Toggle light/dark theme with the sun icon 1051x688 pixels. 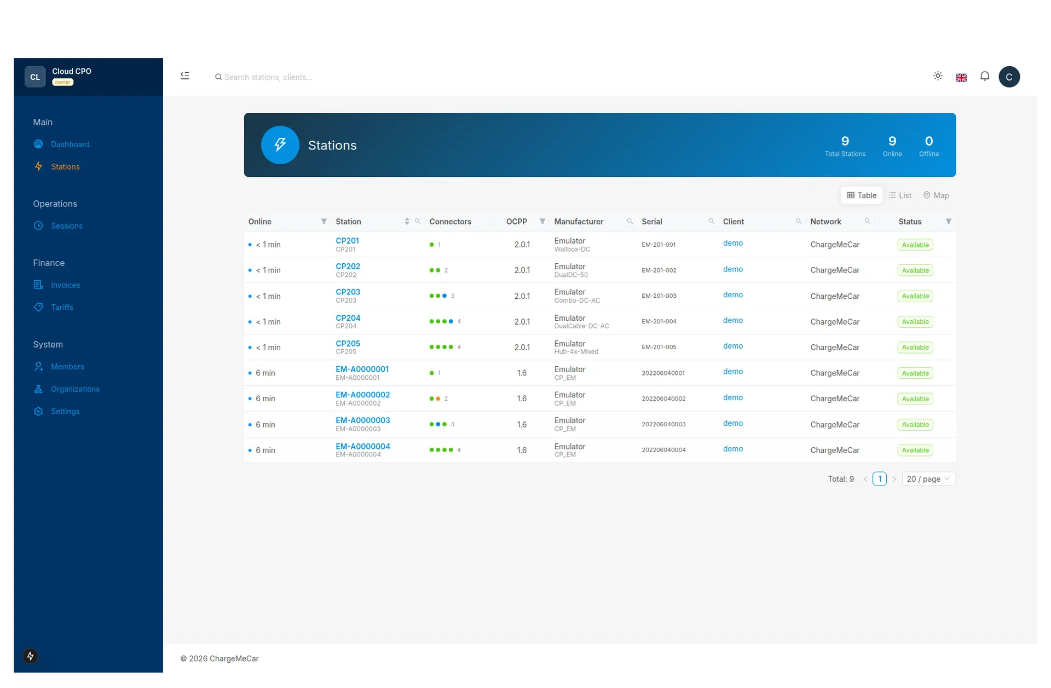click(938, 76)
